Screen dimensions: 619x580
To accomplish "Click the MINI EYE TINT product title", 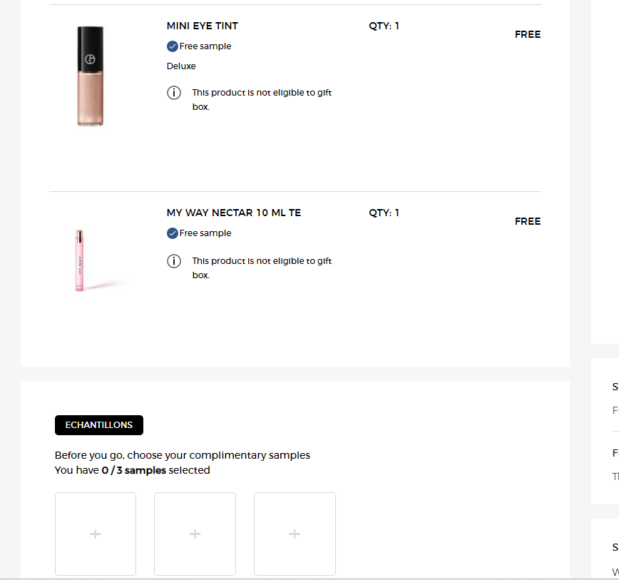I will 203,26.
